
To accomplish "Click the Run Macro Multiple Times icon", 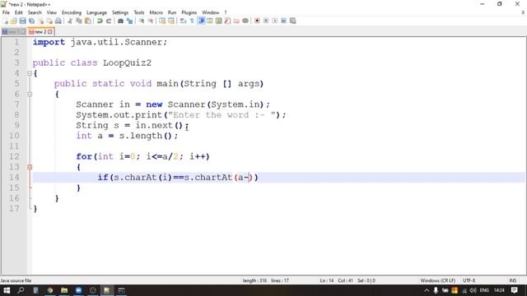I will click(293, 21).
